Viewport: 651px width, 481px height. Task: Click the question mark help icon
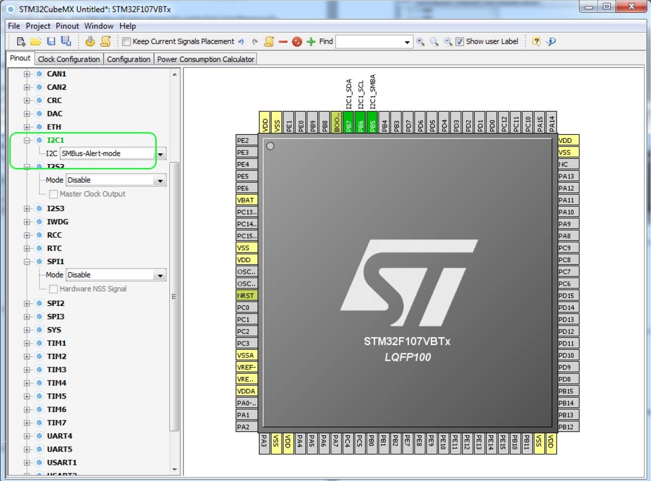536,42
